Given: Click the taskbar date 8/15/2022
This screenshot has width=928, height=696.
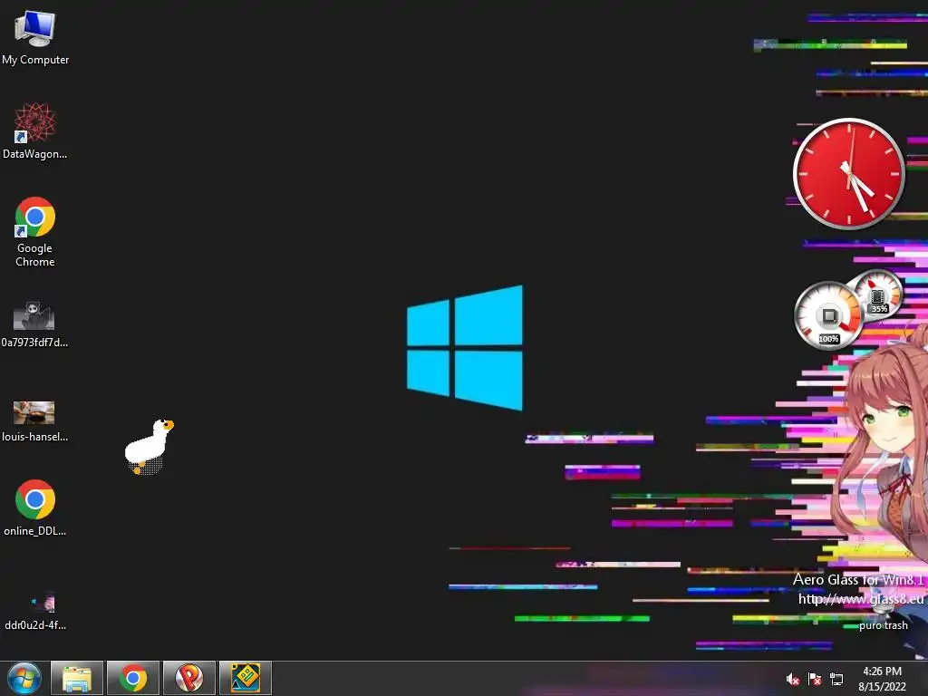Looking at the screenshot, I should point(882,687).
